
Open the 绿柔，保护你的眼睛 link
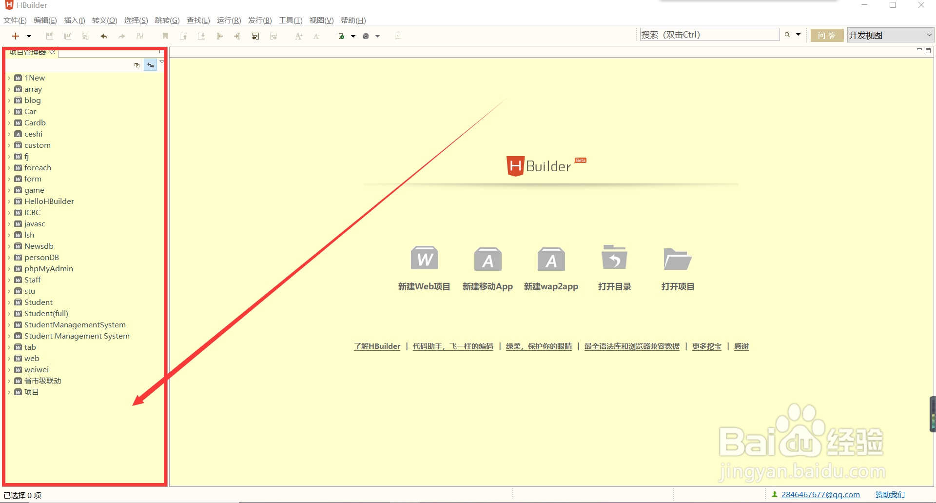[x=539, y=346]
